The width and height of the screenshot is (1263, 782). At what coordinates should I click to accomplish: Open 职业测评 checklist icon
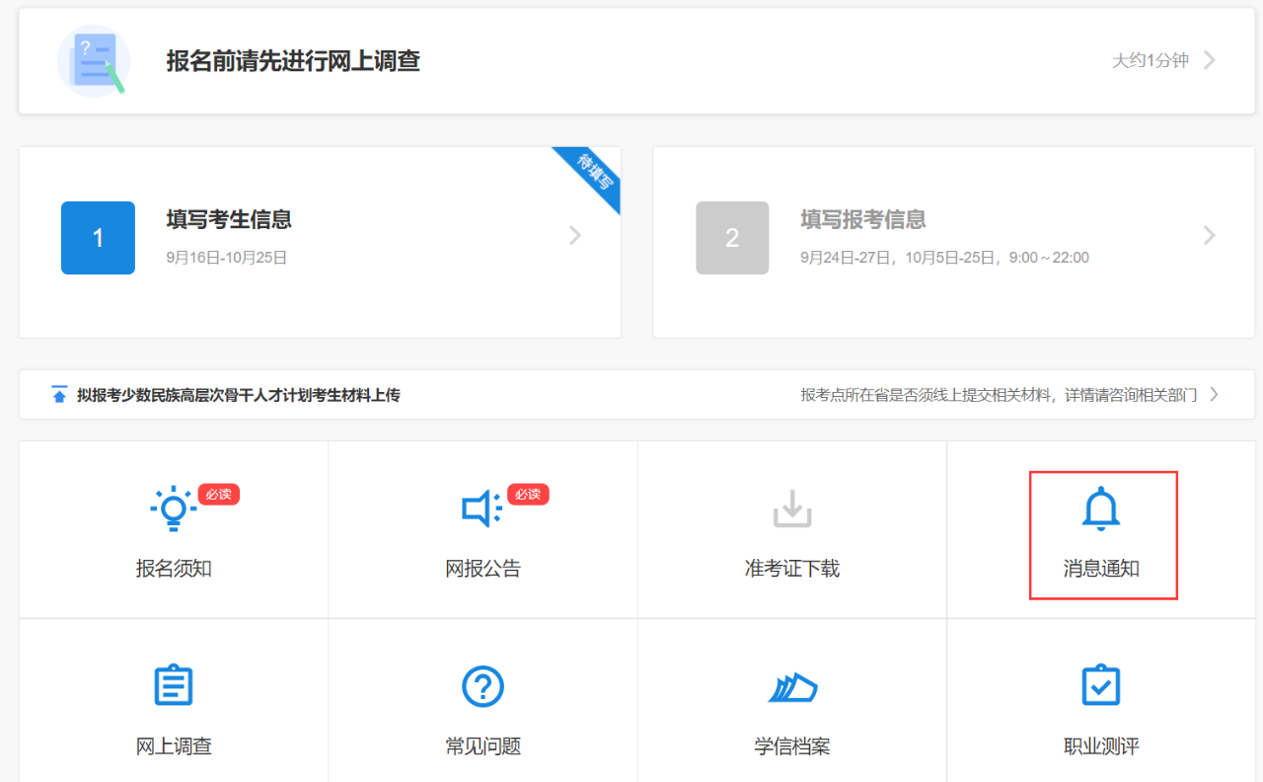pos(1101,685)
